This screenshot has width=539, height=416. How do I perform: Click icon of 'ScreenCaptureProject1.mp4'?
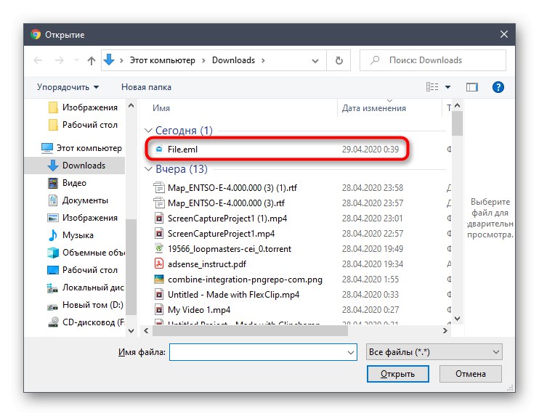click(x=159, y=234)
